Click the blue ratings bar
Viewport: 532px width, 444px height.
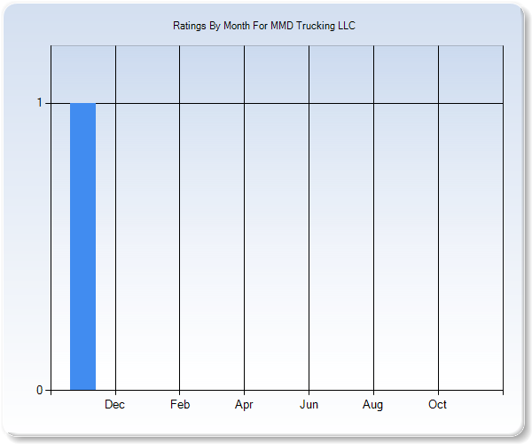click(x=82, y=247)
